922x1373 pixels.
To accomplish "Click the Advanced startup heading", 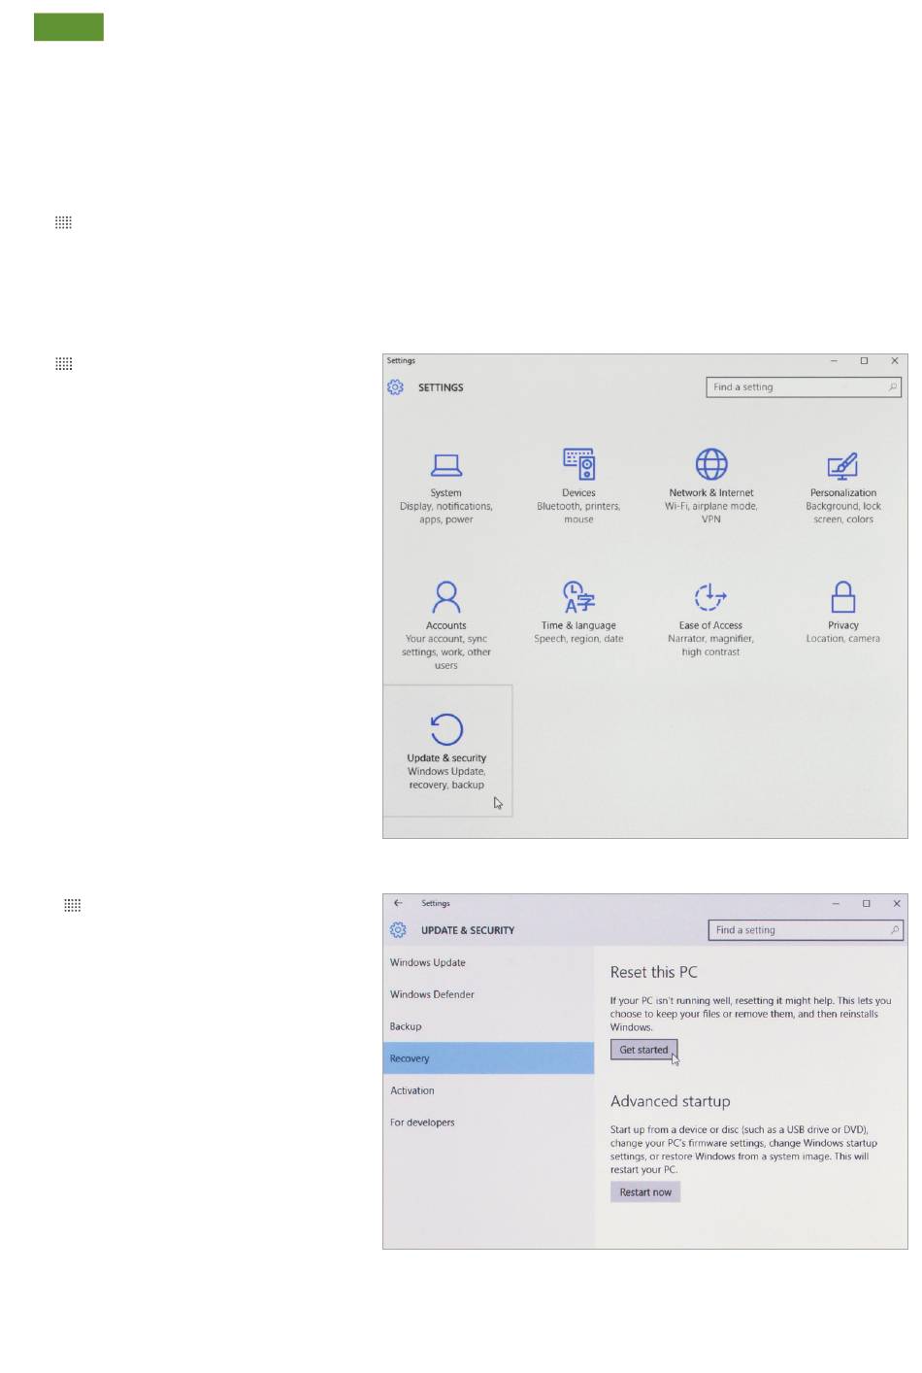I will [x=671, y=1101].
